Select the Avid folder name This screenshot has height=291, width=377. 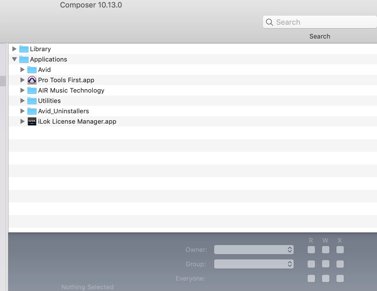(x=44, y=70)
